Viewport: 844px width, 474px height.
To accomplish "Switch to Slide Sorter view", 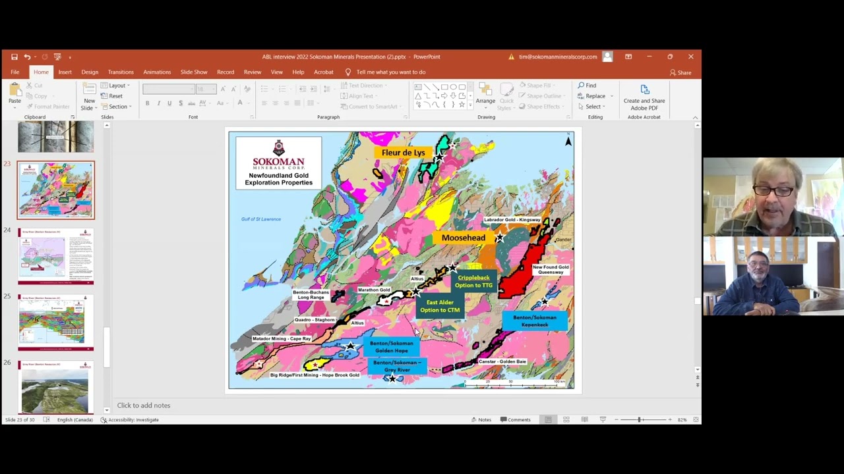I will click(566, 419).
